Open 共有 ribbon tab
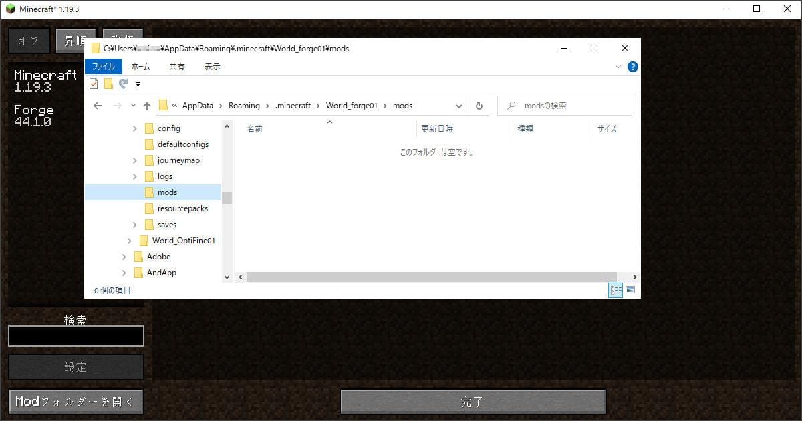The image size is (802, 421). click(x=177, y=67)
